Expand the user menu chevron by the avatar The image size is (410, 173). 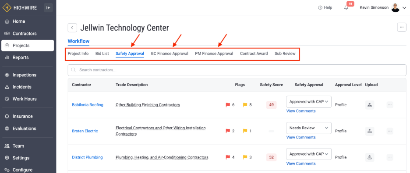(404, 8)
